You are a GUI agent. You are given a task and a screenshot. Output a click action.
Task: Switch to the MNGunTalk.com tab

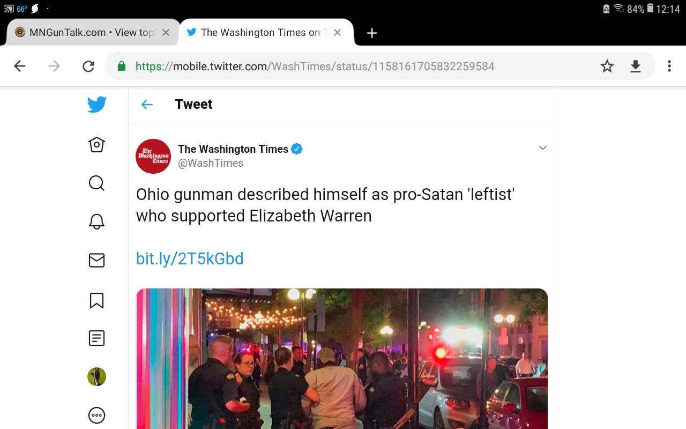[86, 33]
